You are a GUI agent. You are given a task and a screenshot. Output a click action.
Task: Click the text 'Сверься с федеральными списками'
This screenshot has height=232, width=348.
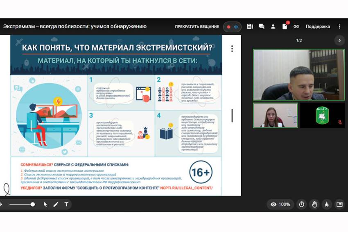[x=91, y=165]
